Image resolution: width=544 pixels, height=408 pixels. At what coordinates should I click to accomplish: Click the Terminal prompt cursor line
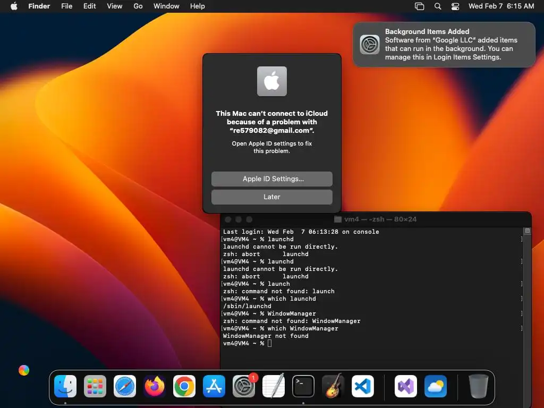click(x=247, y=344)
